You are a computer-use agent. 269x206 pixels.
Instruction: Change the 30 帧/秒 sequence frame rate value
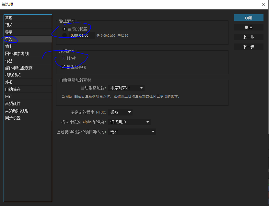[63, 58]
